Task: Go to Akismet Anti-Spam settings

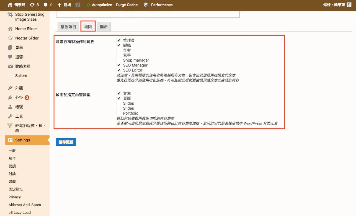Action: point(25,205)
